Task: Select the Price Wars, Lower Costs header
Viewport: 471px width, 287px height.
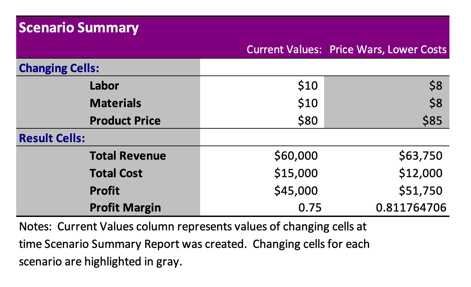Action: pyautogui.click(x=388, y=50)
